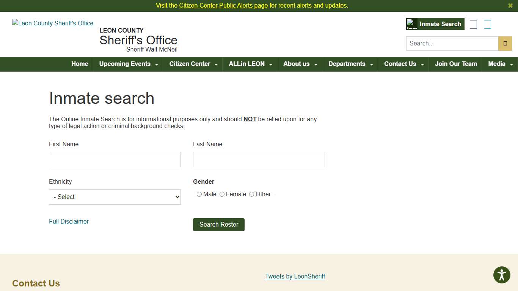This screenshot has height=291, width=518.
Task: Expand the Citizen Center menu
Action: pos(190,64)
